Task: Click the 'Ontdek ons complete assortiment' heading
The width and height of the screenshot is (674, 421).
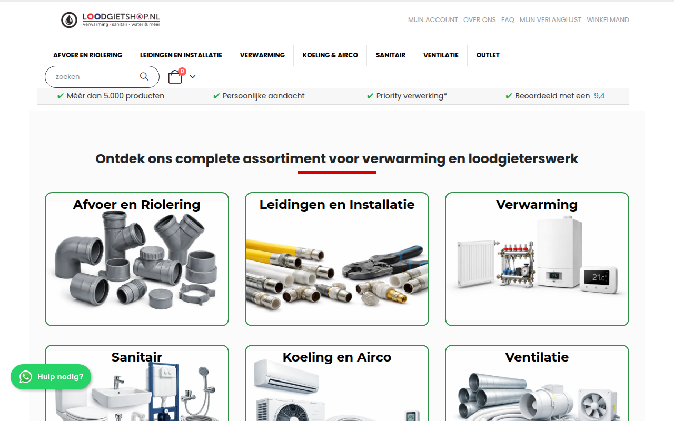Action: point(337,158)
